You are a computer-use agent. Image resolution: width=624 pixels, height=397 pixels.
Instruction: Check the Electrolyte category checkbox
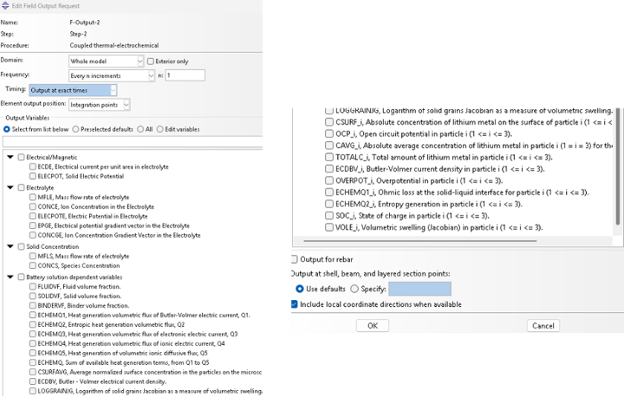(x=21, y=187)
